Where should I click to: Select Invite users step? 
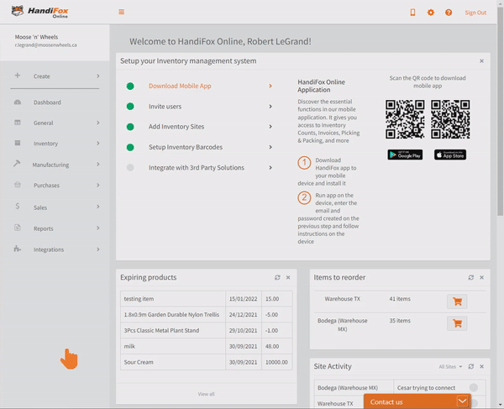pyautogui.click(x=165, y=107)
